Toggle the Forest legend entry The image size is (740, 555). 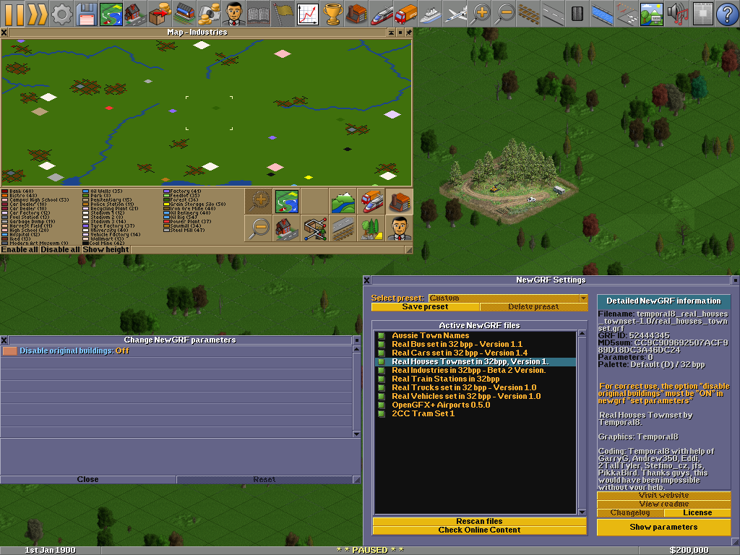click(x=181, y=199)
